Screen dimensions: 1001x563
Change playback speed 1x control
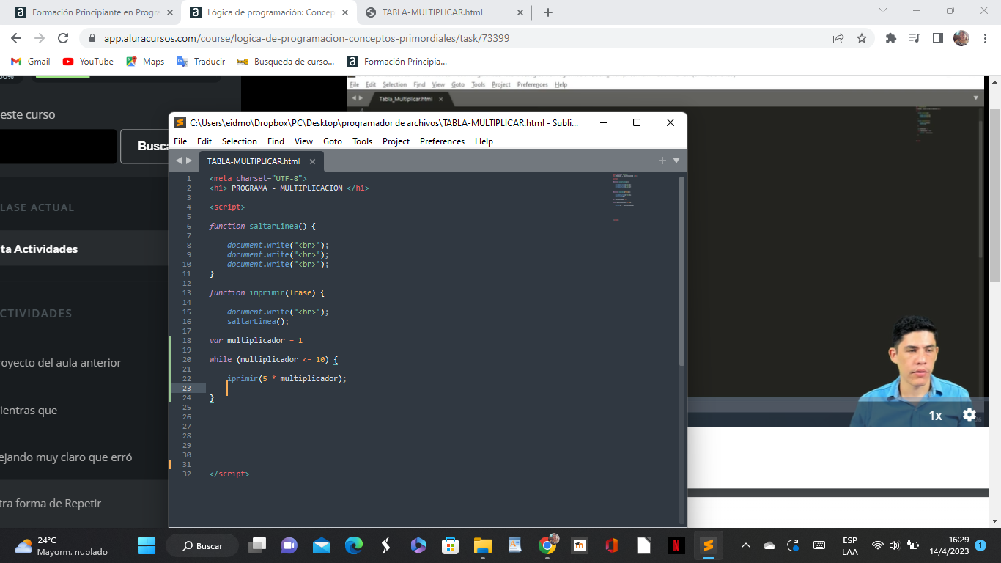[x=936, y=416]
